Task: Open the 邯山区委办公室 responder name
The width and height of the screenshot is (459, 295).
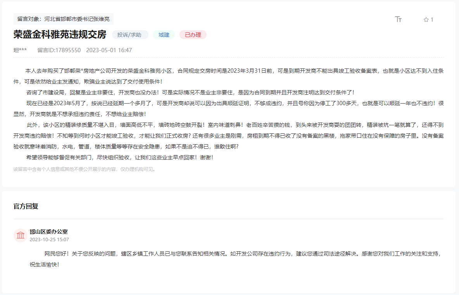Action: (48, 232)
